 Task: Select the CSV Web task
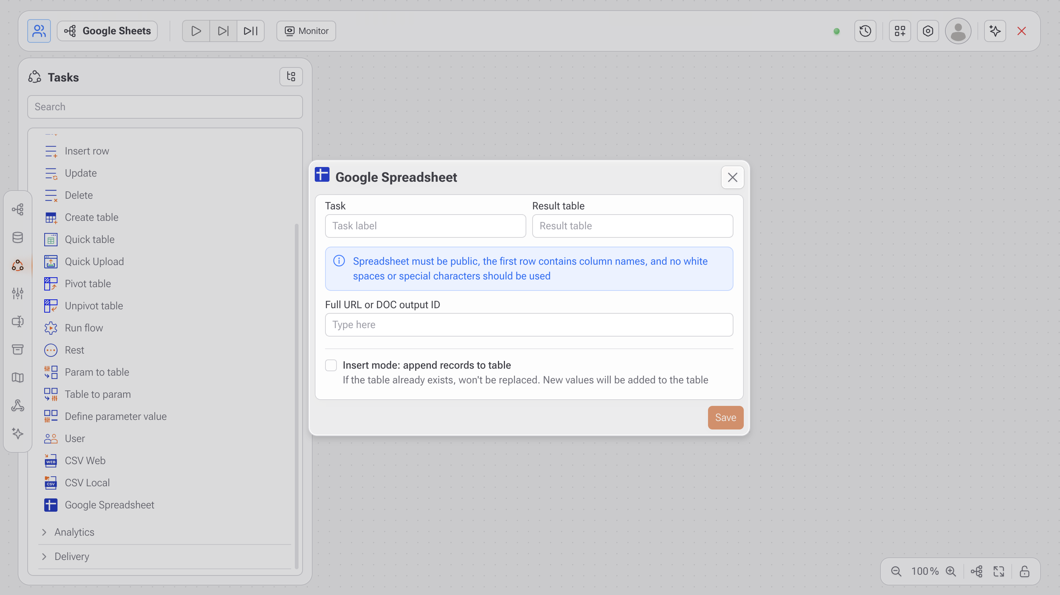pos(85,460)
